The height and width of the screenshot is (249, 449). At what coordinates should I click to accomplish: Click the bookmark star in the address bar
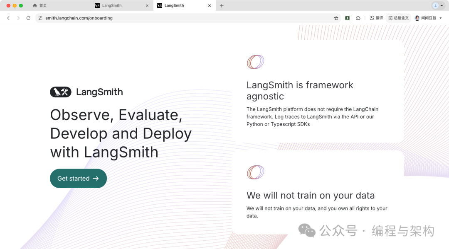click(x=336, y=18)
